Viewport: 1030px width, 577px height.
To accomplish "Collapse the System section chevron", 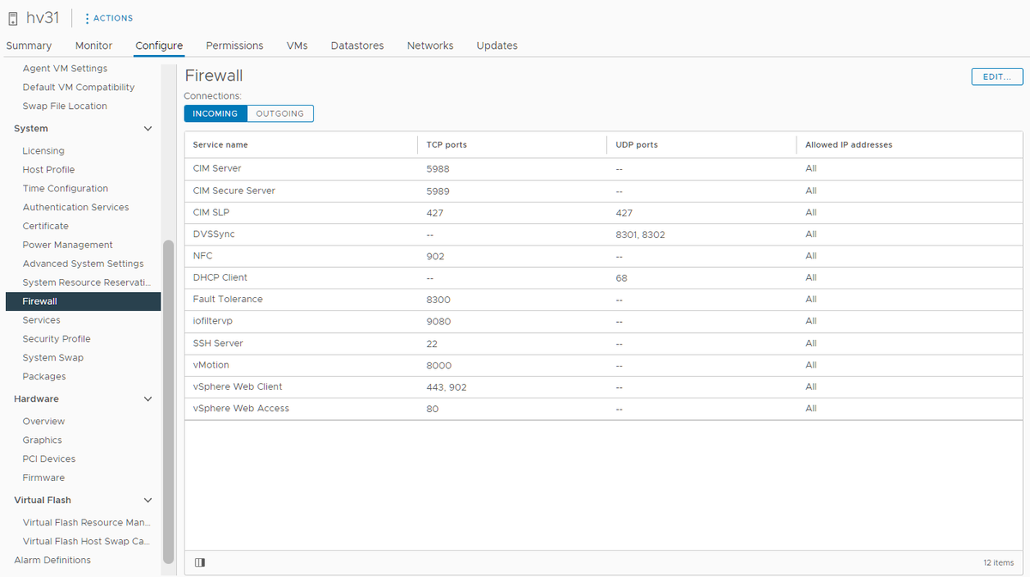I will tap(148, 129).
